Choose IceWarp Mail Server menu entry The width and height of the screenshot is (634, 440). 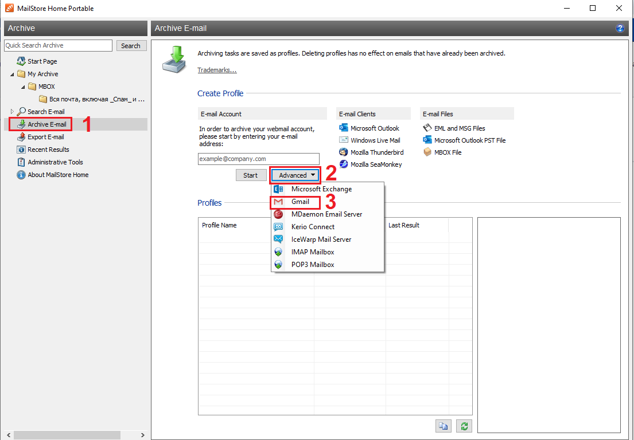click(328, 239)
